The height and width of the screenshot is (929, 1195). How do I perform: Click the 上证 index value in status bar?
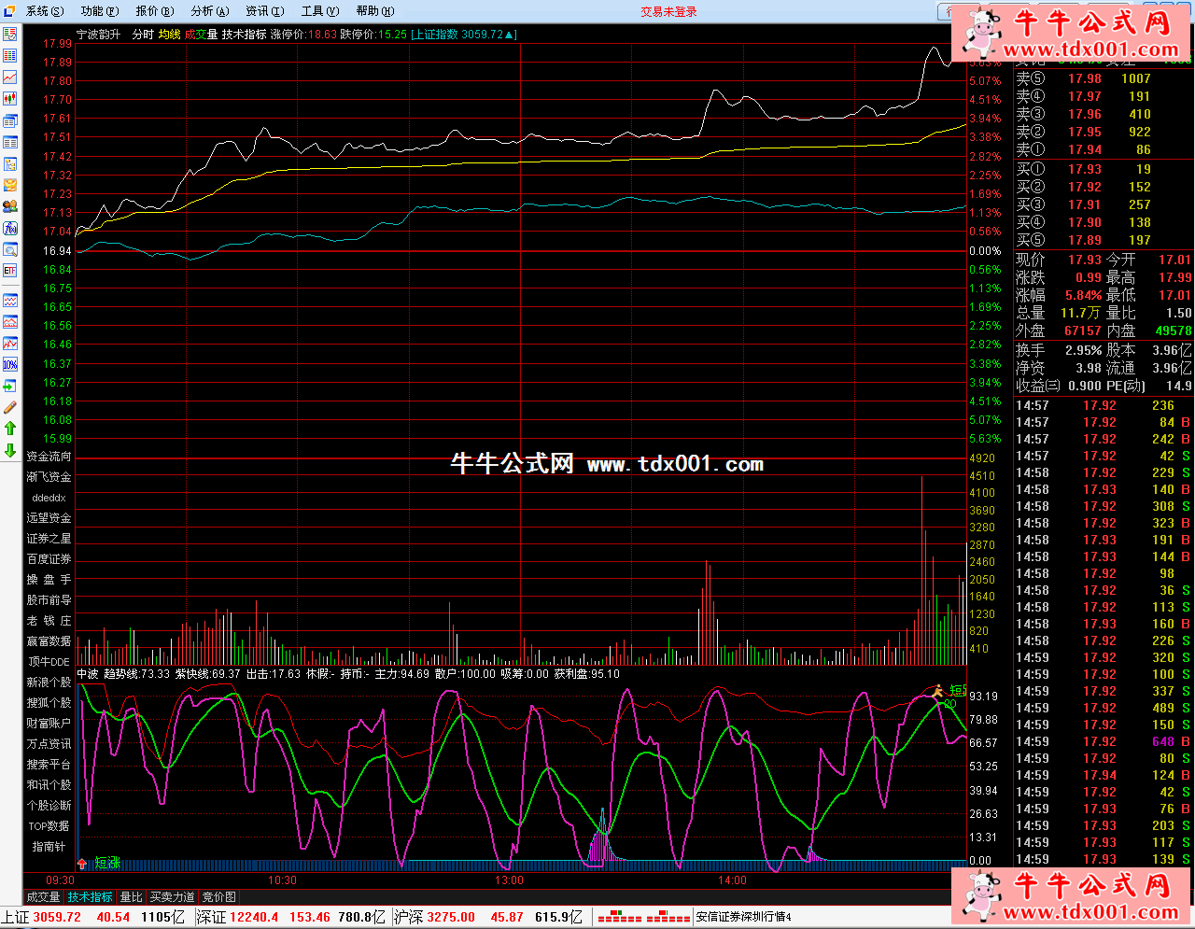click(56, 917)
